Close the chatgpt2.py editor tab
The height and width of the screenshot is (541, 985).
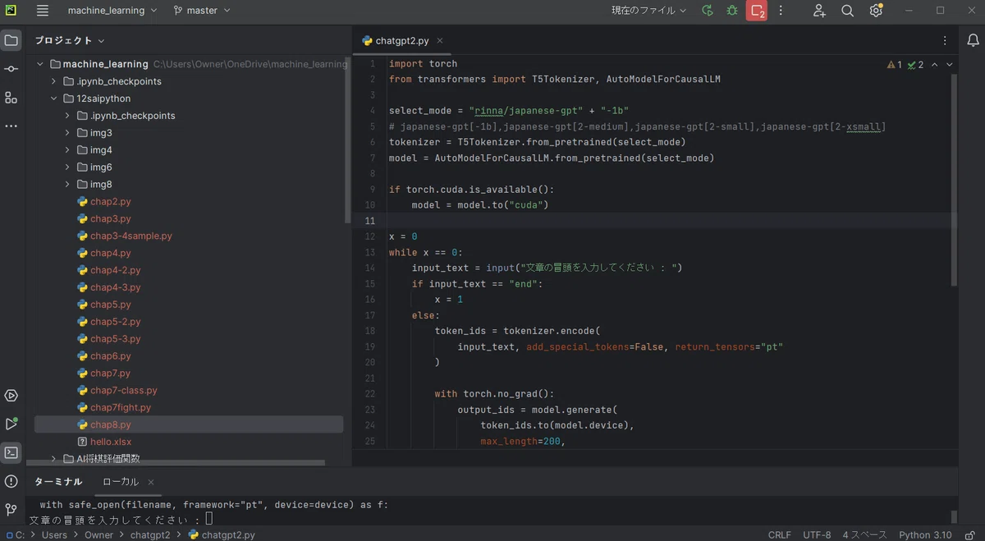click(x=440, y=40)
